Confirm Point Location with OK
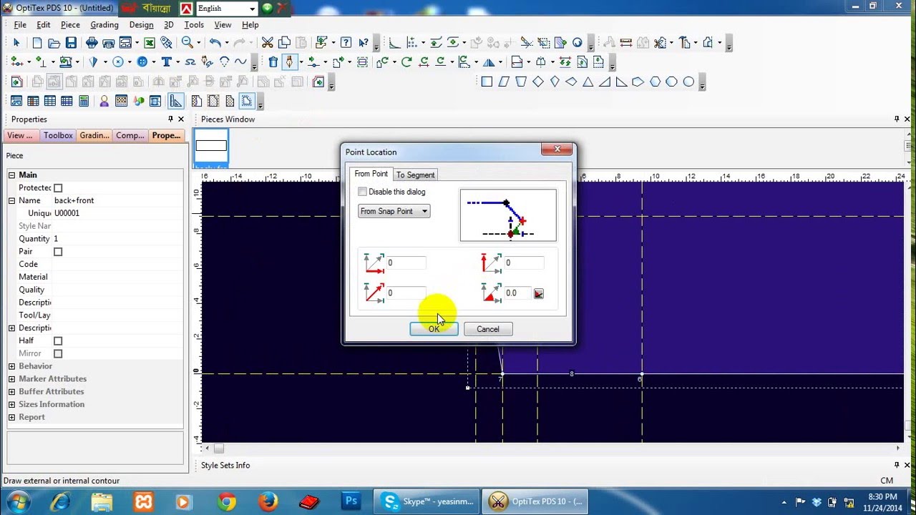The width and height of the screenshot is (916, 515). pos(434,329)
